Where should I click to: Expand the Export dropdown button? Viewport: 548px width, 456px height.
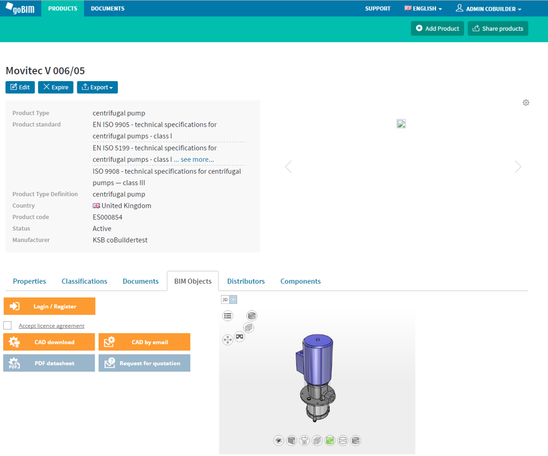(x=97, y=88)
